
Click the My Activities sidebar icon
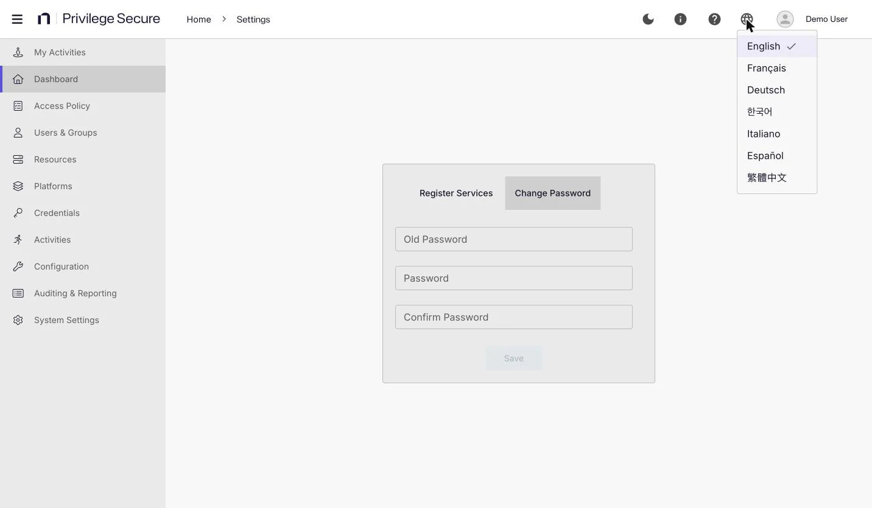point(18,52)
